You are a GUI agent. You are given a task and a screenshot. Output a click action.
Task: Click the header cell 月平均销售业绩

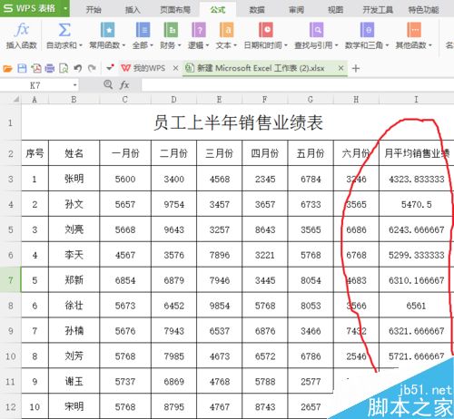(417, 153)
